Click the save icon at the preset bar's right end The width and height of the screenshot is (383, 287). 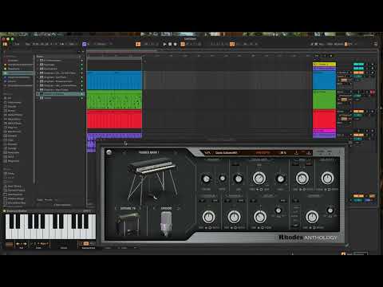(309, 152)
